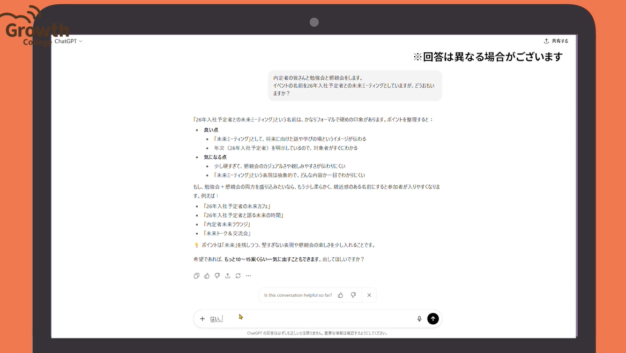This screenshot has width=626, height=353.
Task: Open the ChatGPT model selector dropdown
Action: (69, 41)
